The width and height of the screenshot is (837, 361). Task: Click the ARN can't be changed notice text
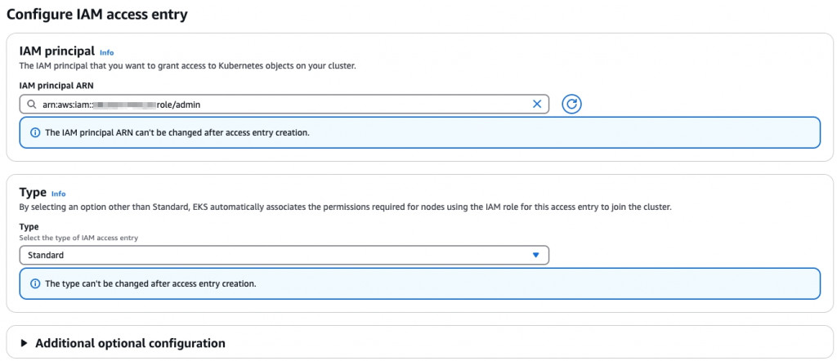[x=177, y=132]
